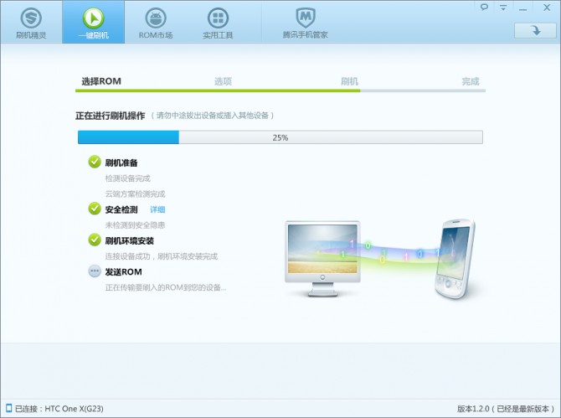
Task: Click the green check beside 安全检测
Action: pyautogui.click(x=95, y=209)
